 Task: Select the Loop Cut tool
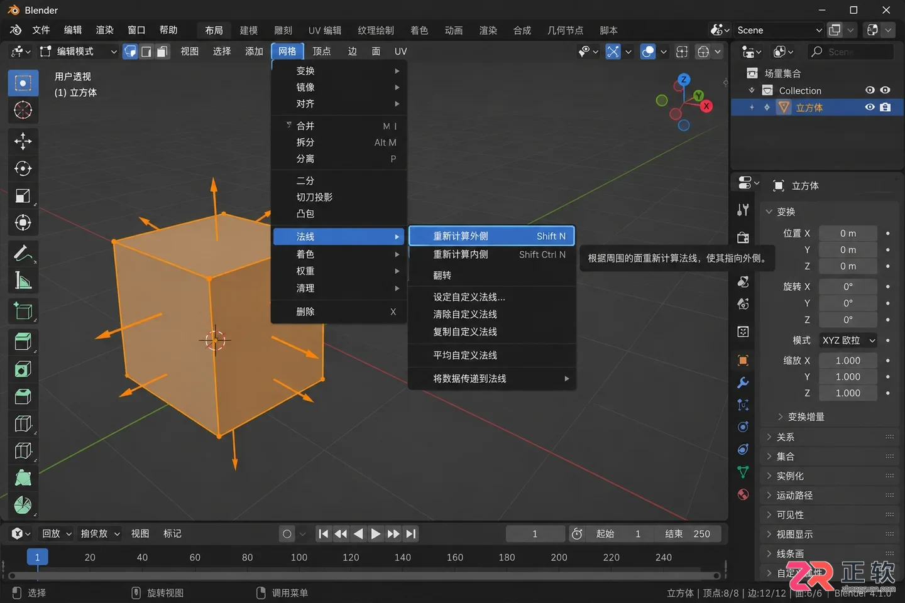23,423
